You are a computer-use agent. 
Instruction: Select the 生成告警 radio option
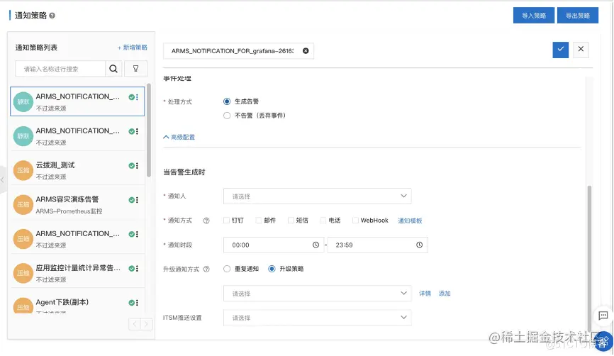(227, 101)
